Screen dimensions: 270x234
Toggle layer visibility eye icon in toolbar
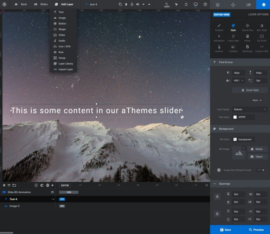(x=137, y=4)
